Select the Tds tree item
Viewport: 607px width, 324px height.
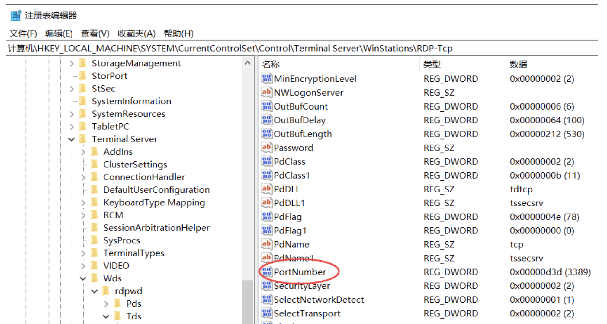[x=134, y=316]
